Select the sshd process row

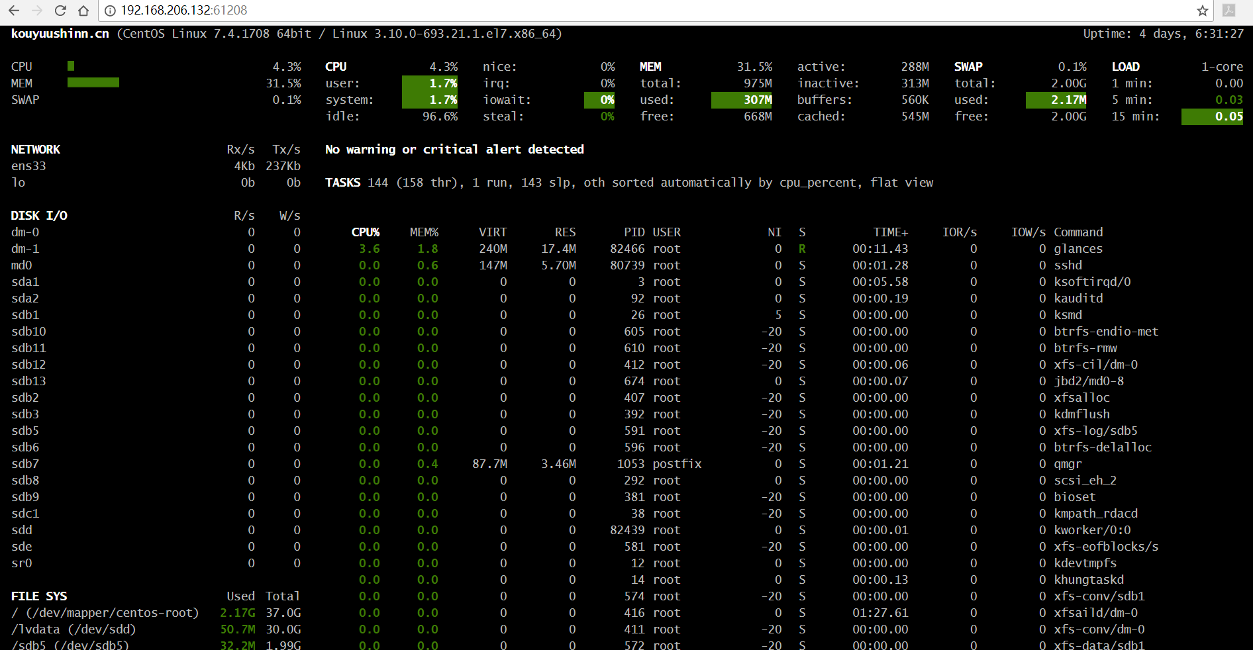tap(785, 265)
